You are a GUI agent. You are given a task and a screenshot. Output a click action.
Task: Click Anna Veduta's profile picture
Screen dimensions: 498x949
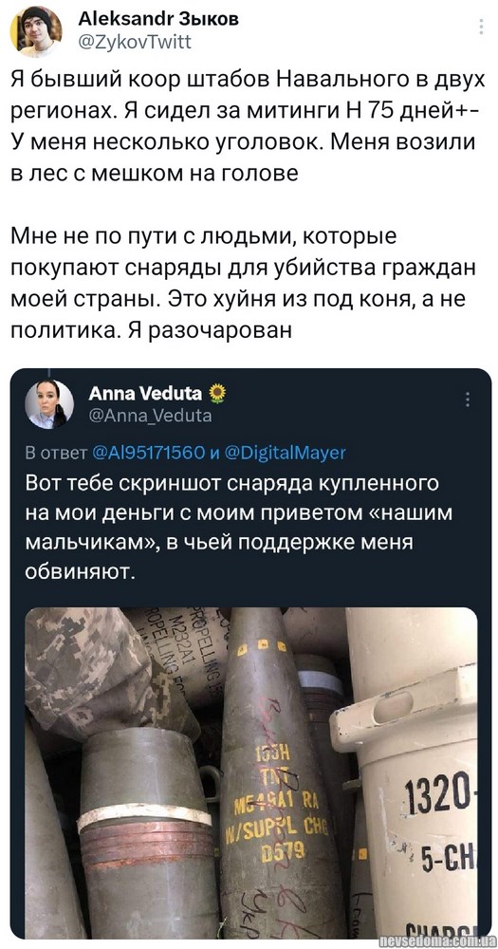tap(49, 404)
